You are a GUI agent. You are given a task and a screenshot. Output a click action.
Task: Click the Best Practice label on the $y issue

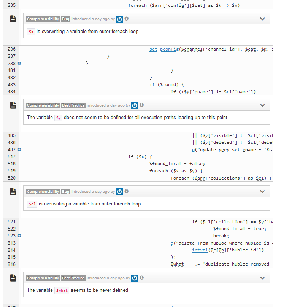[73, 105]
